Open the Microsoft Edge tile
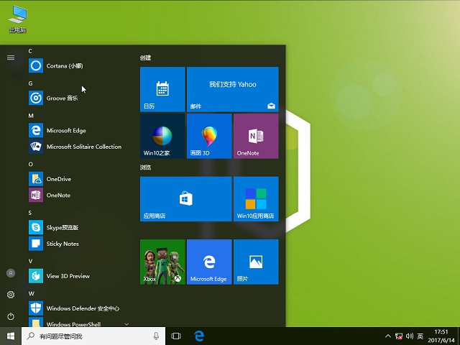Screen dimensions: 460x345 pos(209,262)
